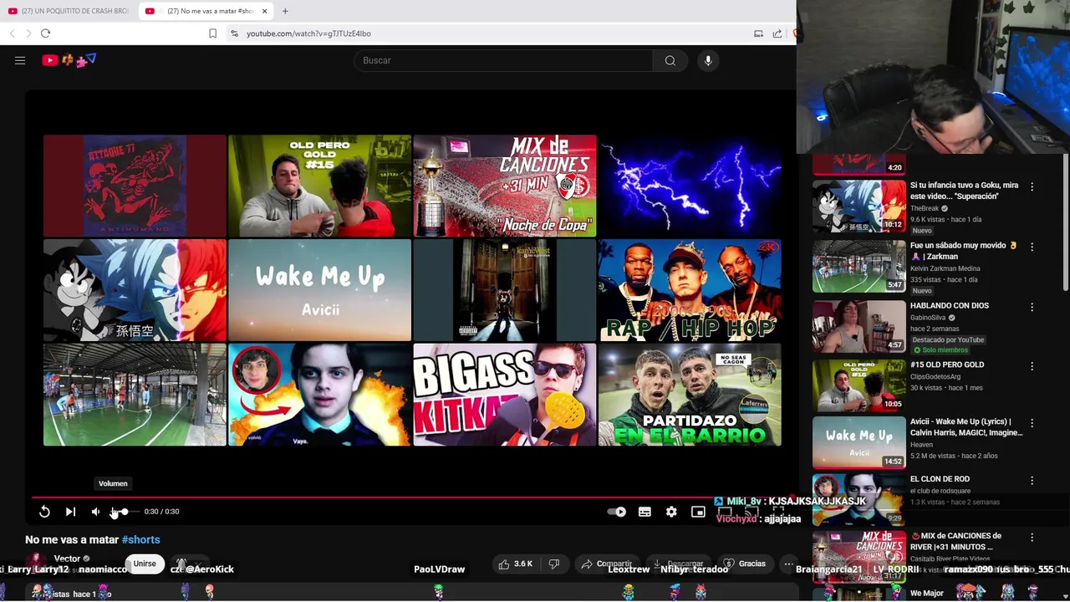Screen dimensions: 1070x602
Task: Open 'OLD PERO GOLD #15' end-screen thumbnail
Action: [319, 186]
